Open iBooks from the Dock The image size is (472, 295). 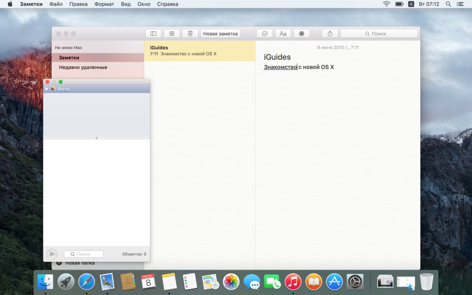(x=313, y=282)
